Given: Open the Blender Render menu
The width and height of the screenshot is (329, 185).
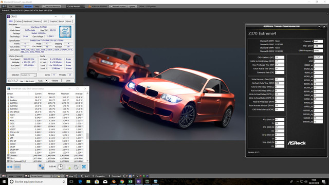Looking at the screenshot, I should 19,7.
